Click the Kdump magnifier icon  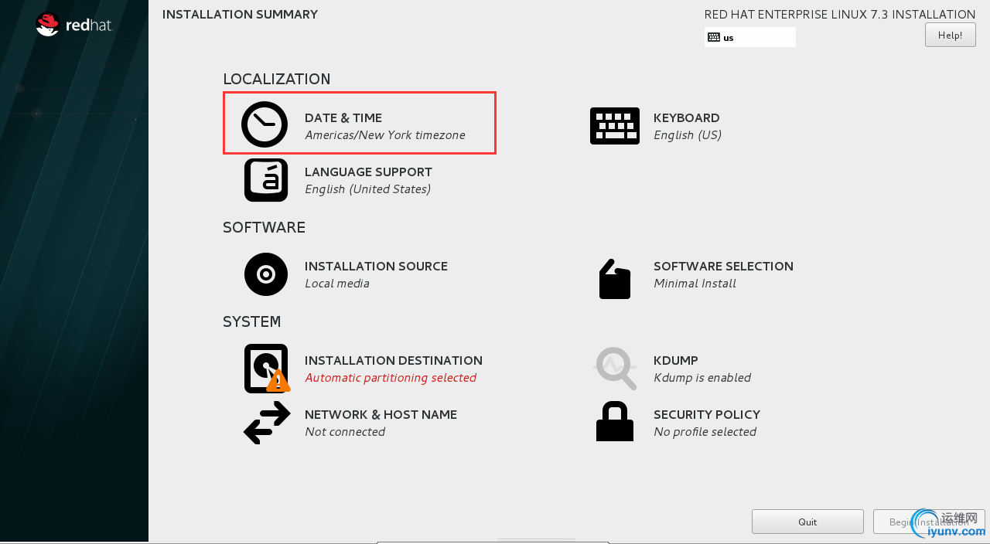[615, 369]
